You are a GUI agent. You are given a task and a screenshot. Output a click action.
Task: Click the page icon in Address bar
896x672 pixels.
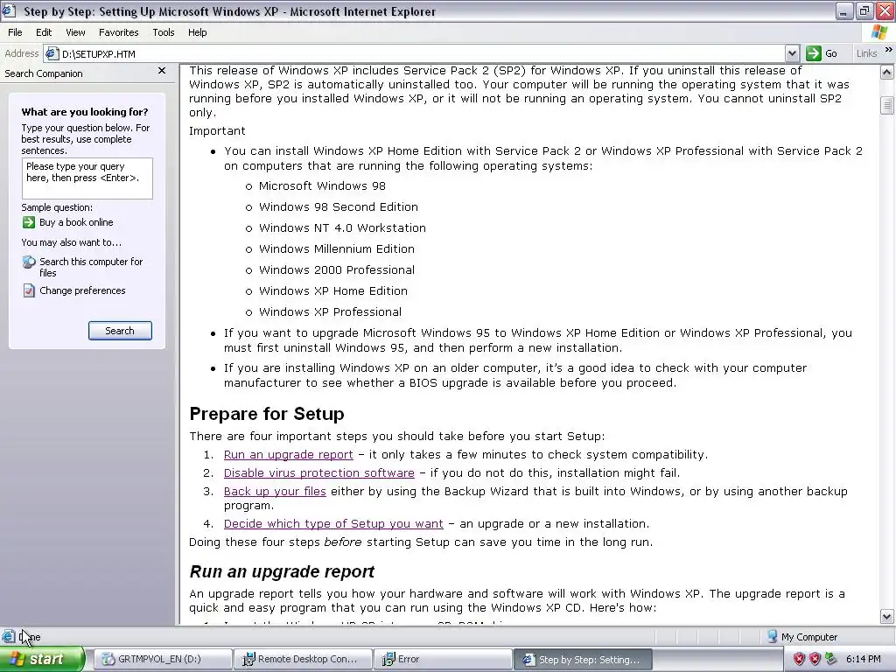tap(52, 53)
